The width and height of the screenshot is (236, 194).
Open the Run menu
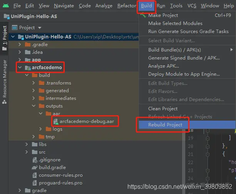point(161,6)
